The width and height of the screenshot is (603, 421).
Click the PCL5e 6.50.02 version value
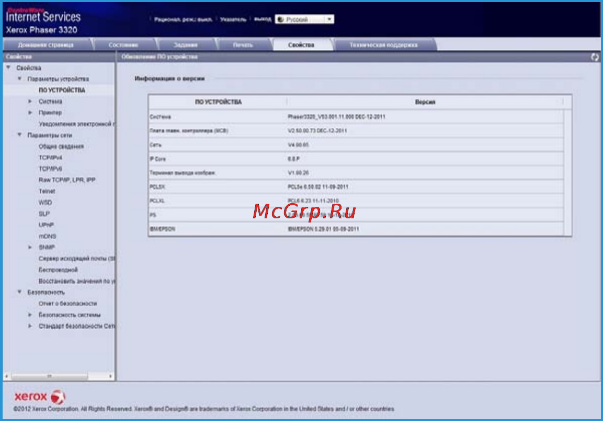tap(318, 186)
